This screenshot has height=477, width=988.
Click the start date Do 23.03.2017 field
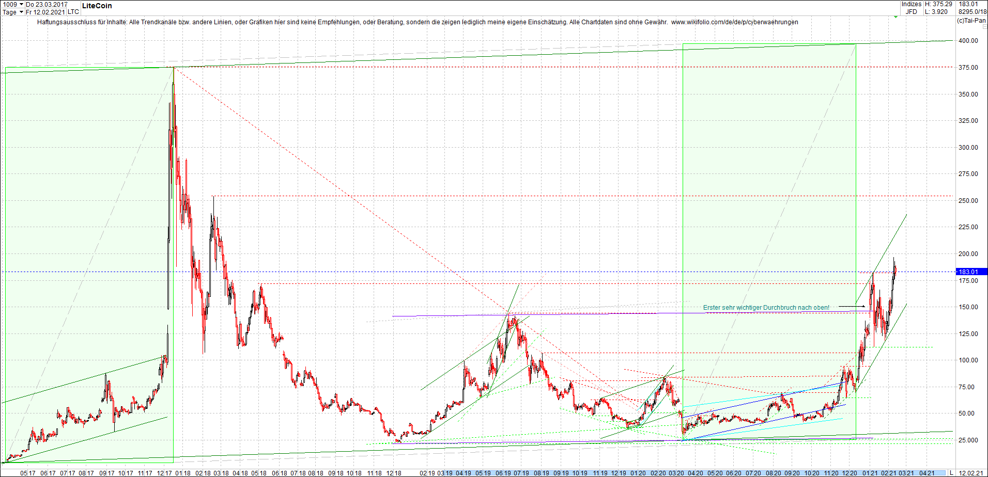tap(47, 4)
